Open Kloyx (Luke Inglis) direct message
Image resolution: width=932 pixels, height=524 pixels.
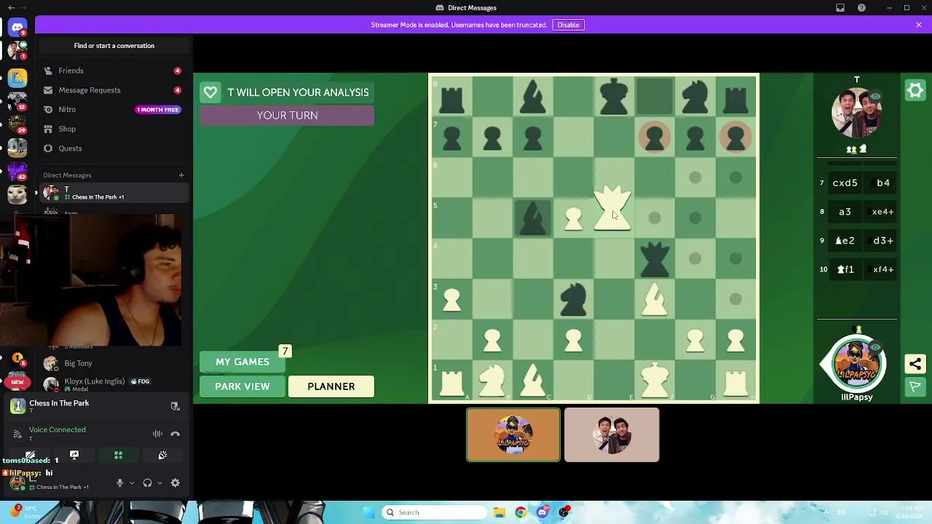pos(113,384)
